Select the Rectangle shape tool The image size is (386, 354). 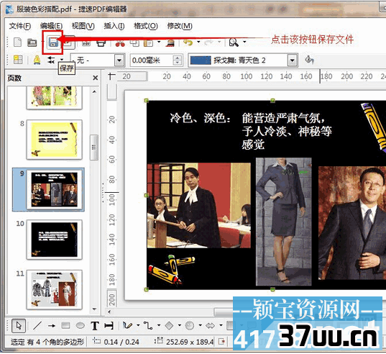[x=65, y=326]
